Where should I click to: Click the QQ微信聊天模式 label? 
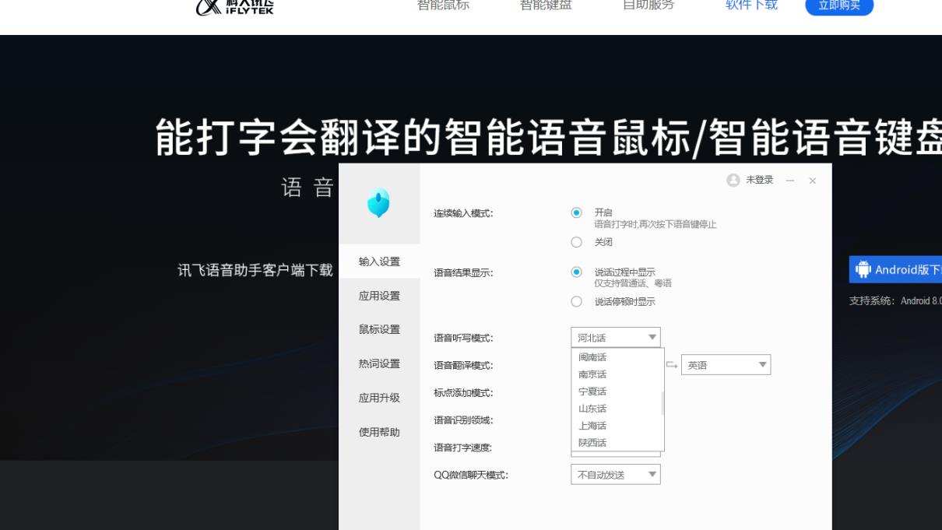tap(471, 475)
